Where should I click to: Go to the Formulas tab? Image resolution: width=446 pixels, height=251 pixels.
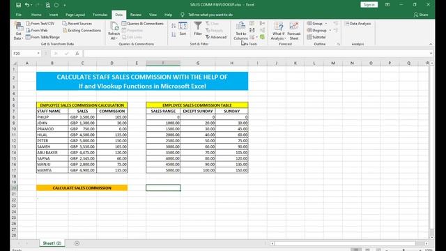point(100,15)
